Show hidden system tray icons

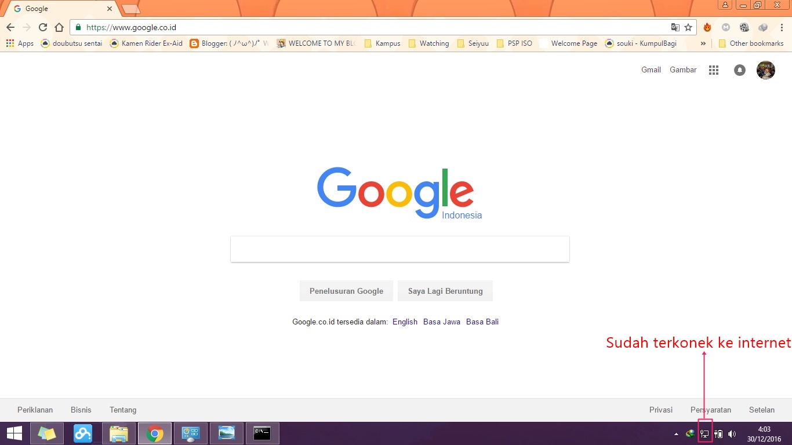coord(676,433)
